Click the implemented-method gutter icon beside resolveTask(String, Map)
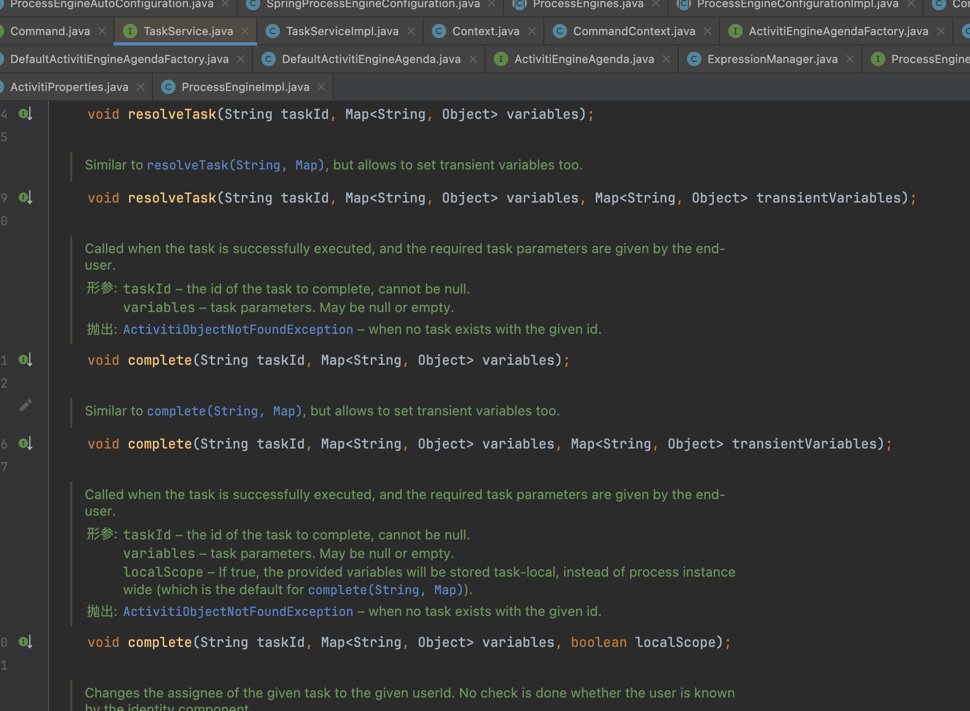 pos(25,114)
